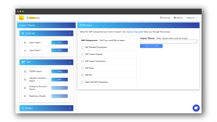
Task: Click the yellow Resulting logo
Action: coord(21,18)
